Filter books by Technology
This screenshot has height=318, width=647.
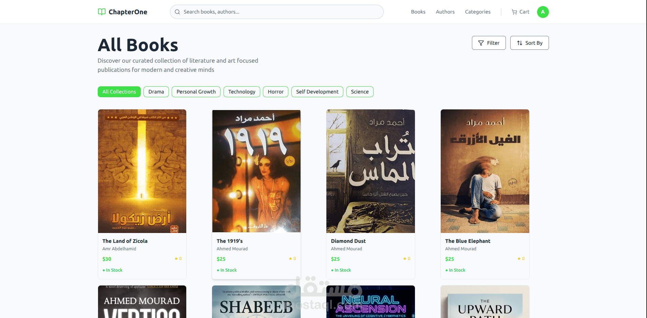[242, 92]
